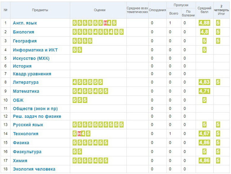Open the Математика subject page
The height and width of the screenshot is (174, 231).
26,92
